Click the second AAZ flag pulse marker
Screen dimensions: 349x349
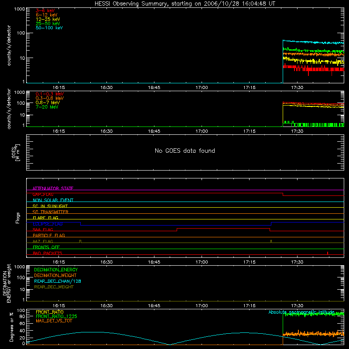point(271,242)
